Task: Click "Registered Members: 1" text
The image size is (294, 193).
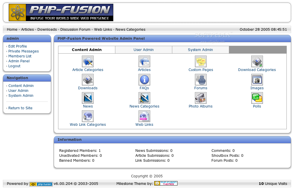Action: (80, 151)
